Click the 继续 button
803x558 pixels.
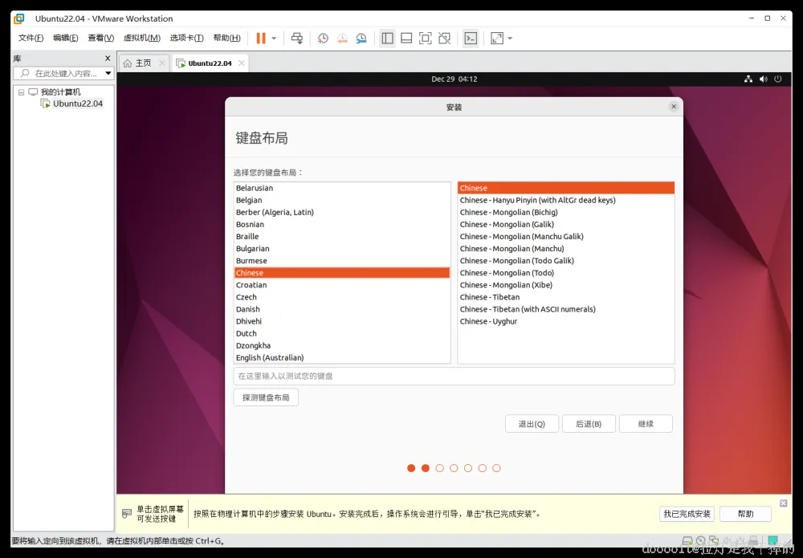(x=646, y=424)
